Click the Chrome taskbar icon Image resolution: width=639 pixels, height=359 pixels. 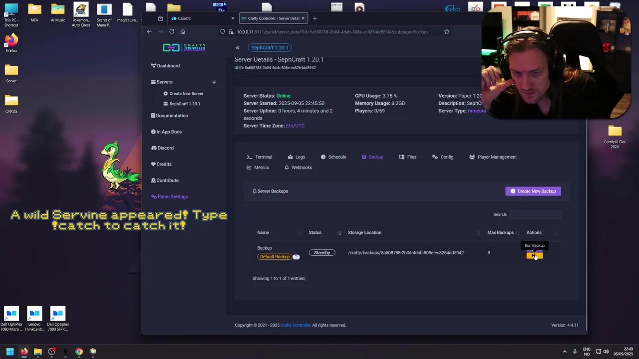pyautogui.click(x=79, y=352)
